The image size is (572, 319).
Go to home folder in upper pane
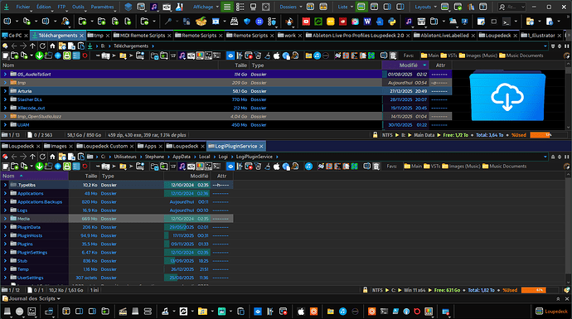coord(52,46)
